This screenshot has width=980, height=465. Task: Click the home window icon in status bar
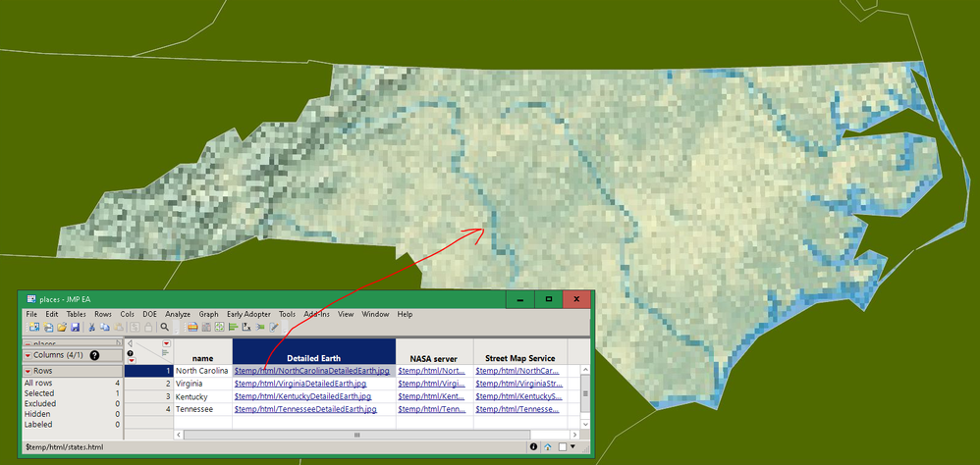click(548, 447)
